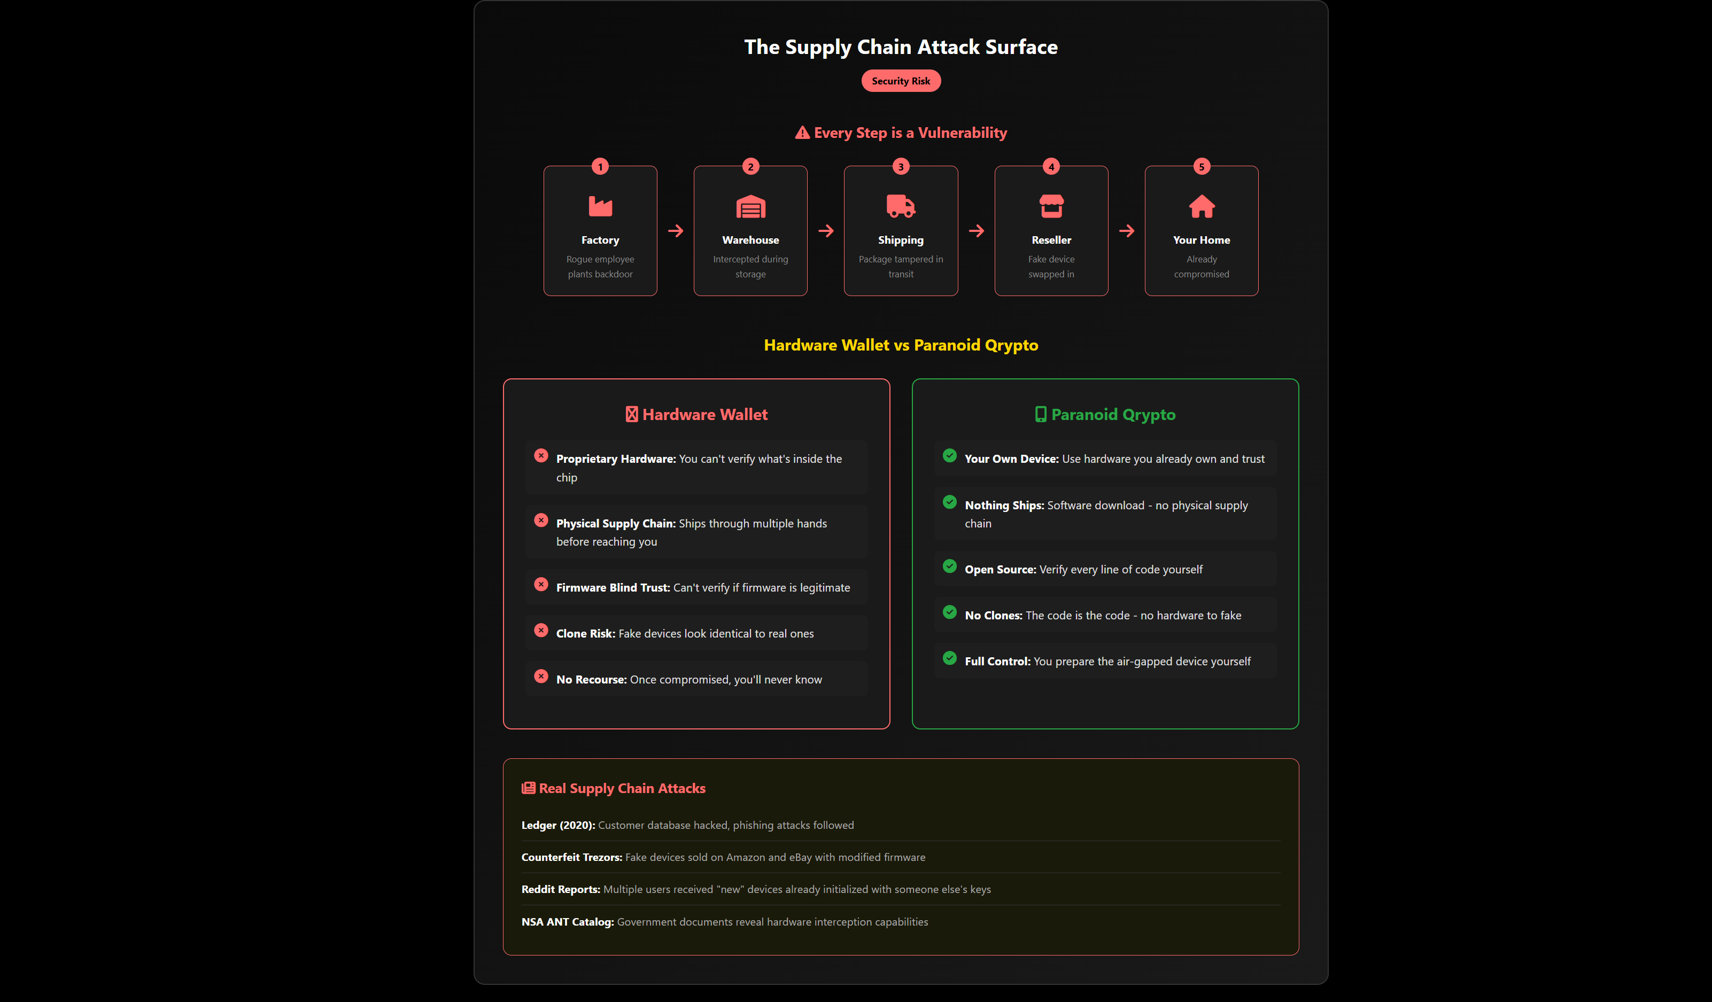The height and width of the screenshot is (1002, 1712).
Task: Click the green check beside Open Source
Action: 949,566
